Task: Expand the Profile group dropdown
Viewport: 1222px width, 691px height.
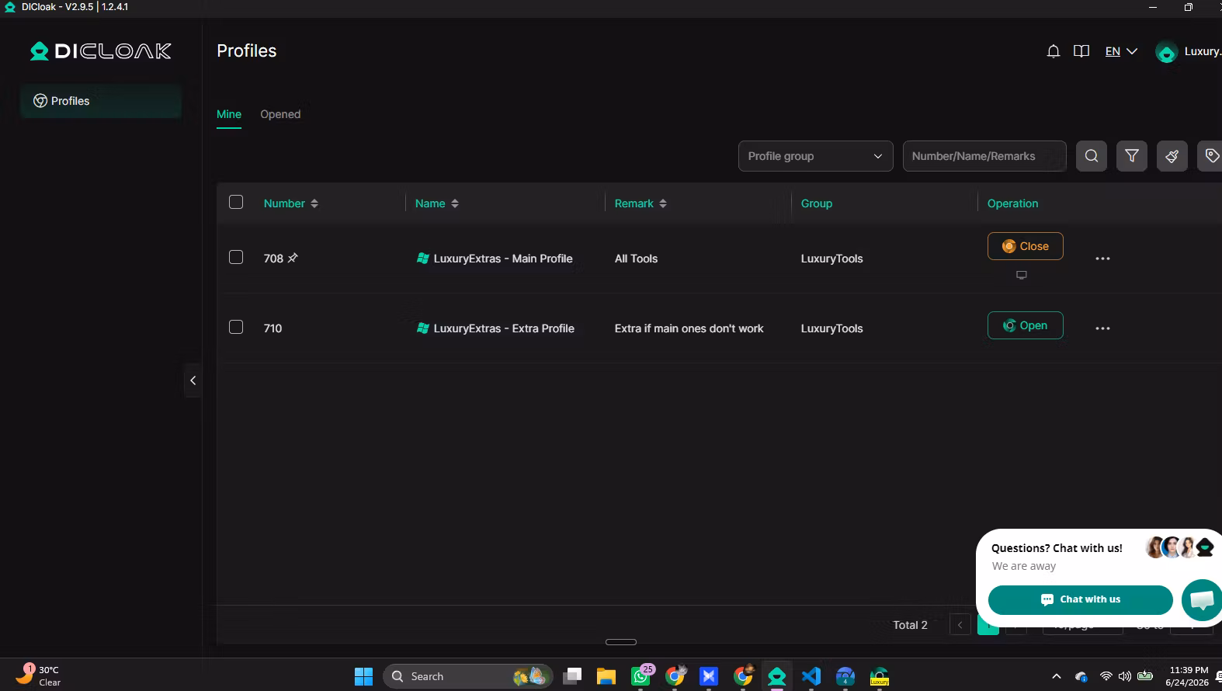Action: point(816,156)
